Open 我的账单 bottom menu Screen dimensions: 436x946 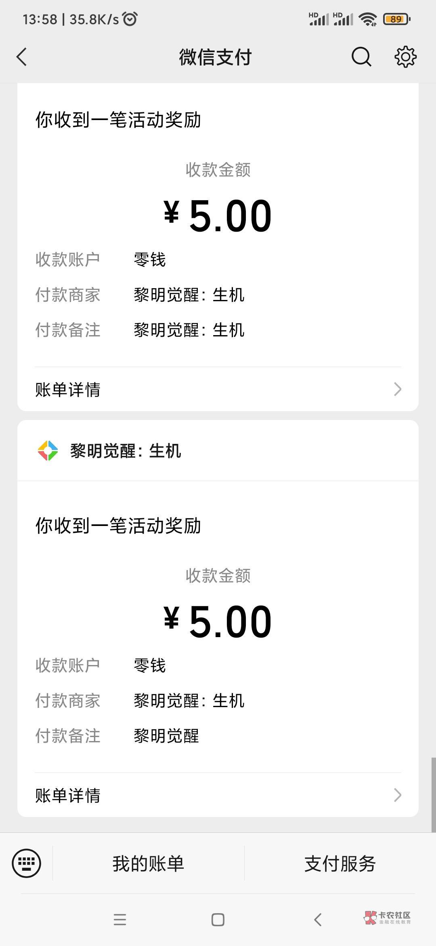[148, 864]
